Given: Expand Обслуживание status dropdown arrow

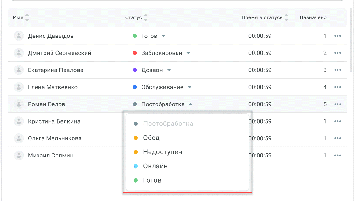Looking at the screenshot, I should [190, 87].
